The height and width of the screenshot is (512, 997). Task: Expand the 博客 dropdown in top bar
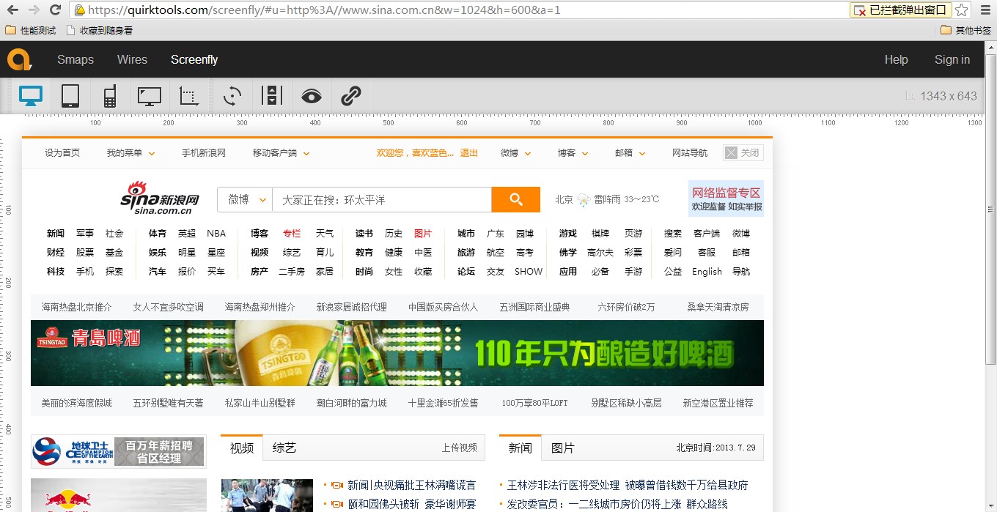click(x=572, y=153)
